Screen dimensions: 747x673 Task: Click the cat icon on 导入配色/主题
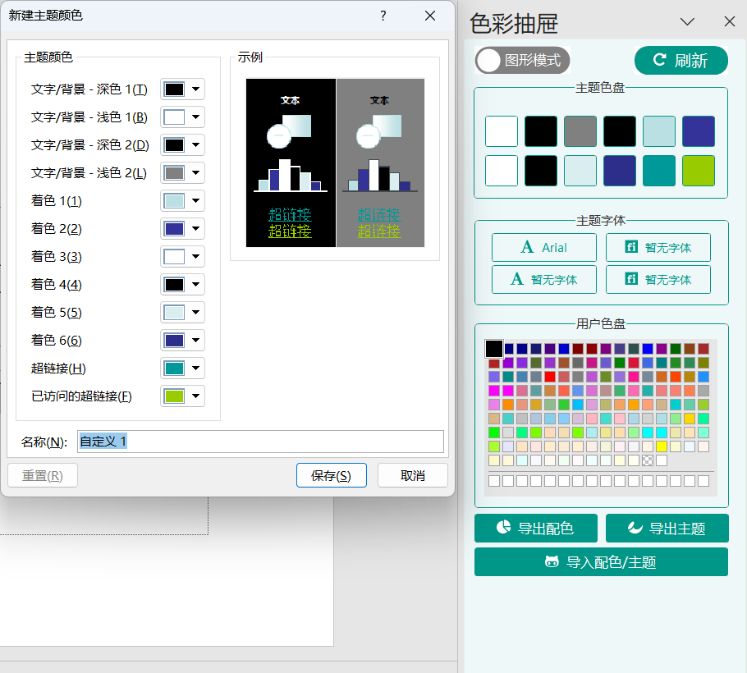pyautogui.click(x=551, y=561)
